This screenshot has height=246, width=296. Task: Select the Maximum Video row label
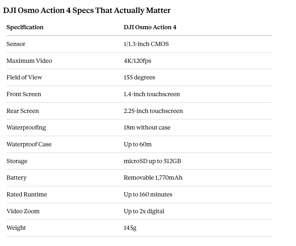pyautogui.click(x=29, y=61)
